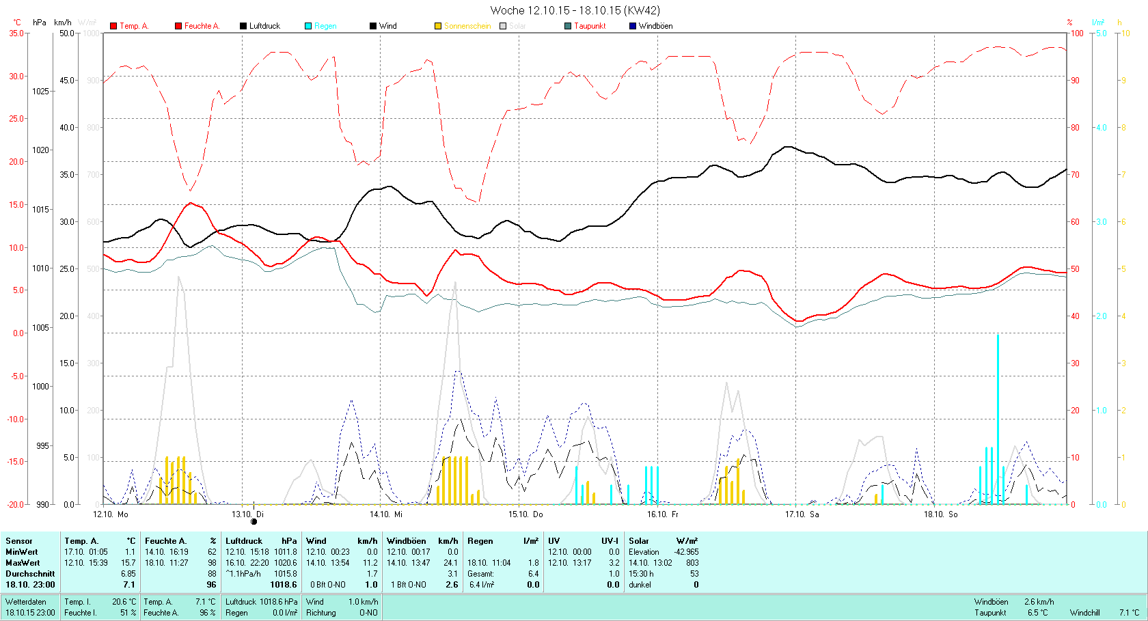Click the 14.10. Mi date label
Image resolution: width=1148 pixels, height=621 pixels.
pyautogui.click(x=386, y=514)
